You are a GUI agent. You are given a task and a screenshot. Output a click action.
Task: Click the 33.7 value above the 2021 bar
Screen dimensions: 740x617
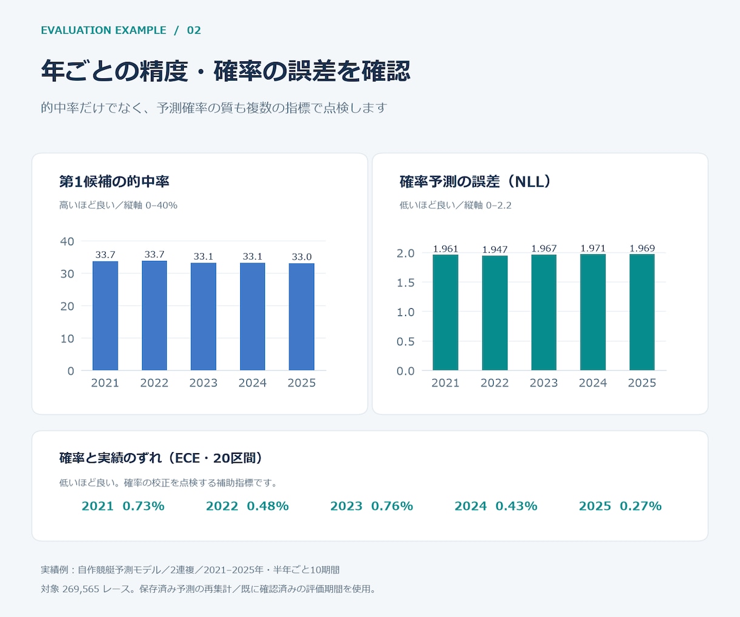[x=105, y=255]
